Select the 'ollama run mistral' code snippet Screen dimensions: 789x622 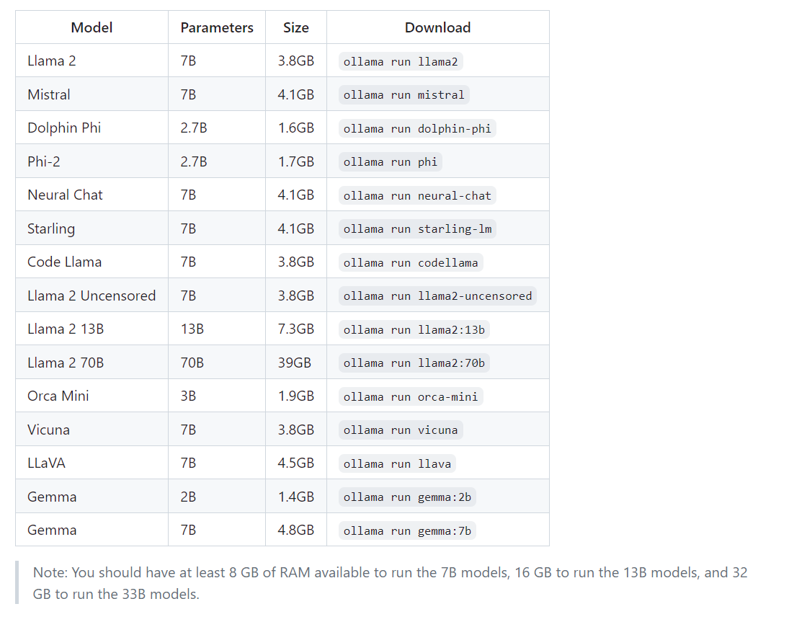404,94
